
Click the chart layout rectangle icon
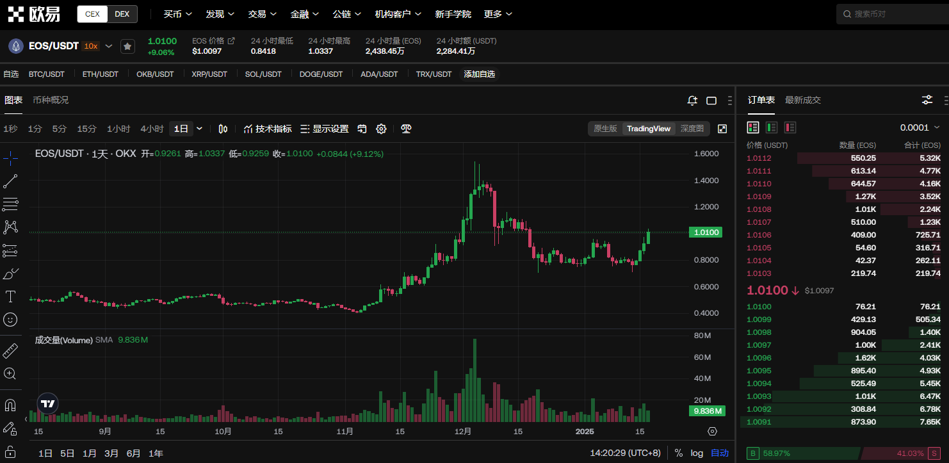click(711, 101)
